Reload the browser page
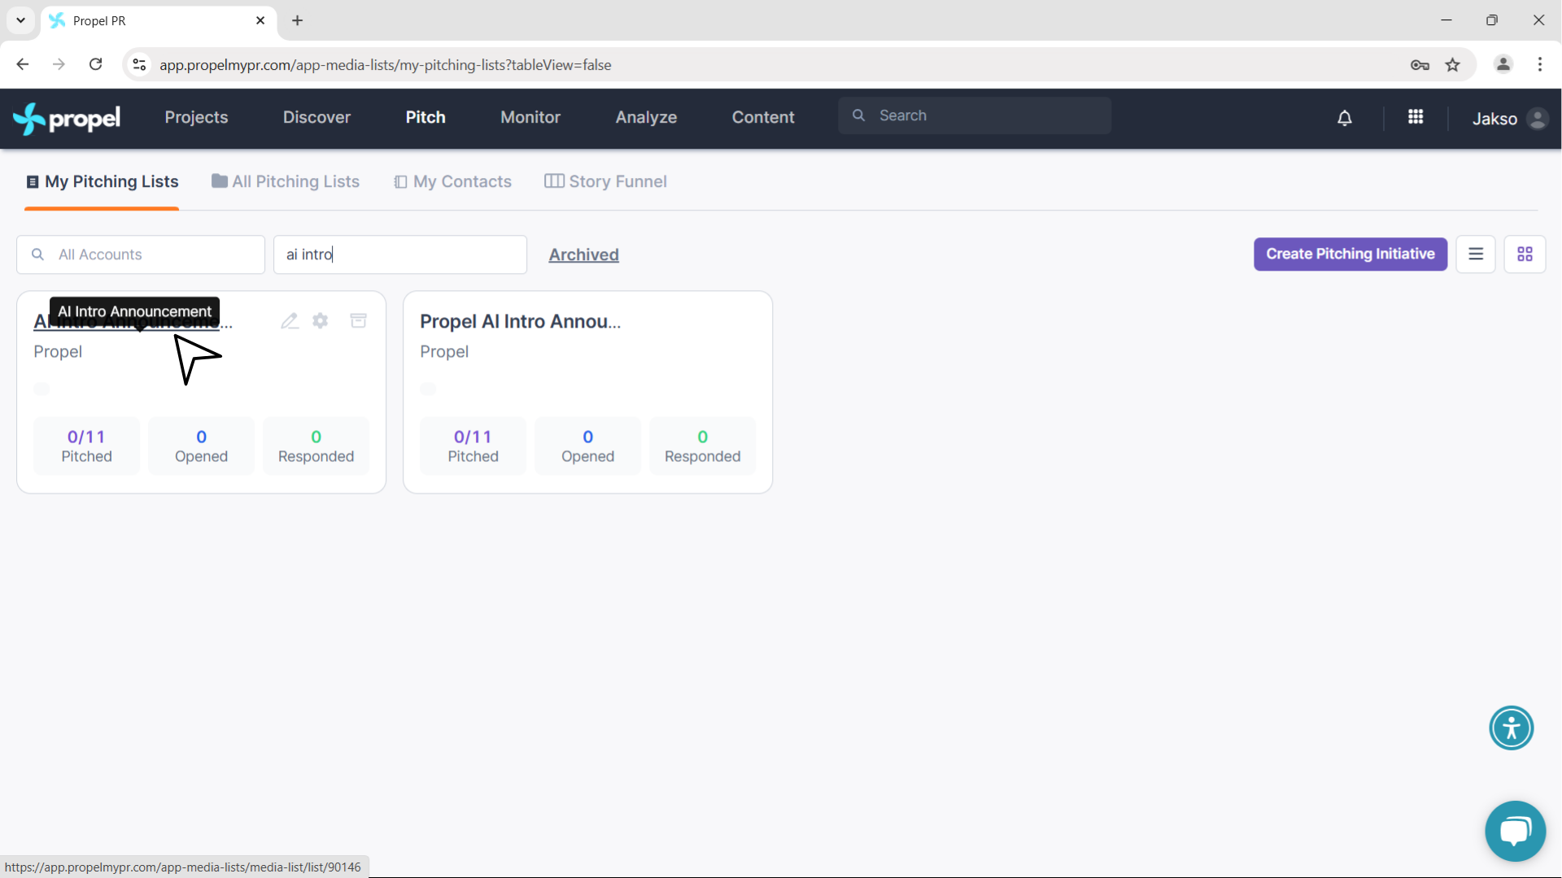Screen dimensions: 1562x878 tap(95, 64)
